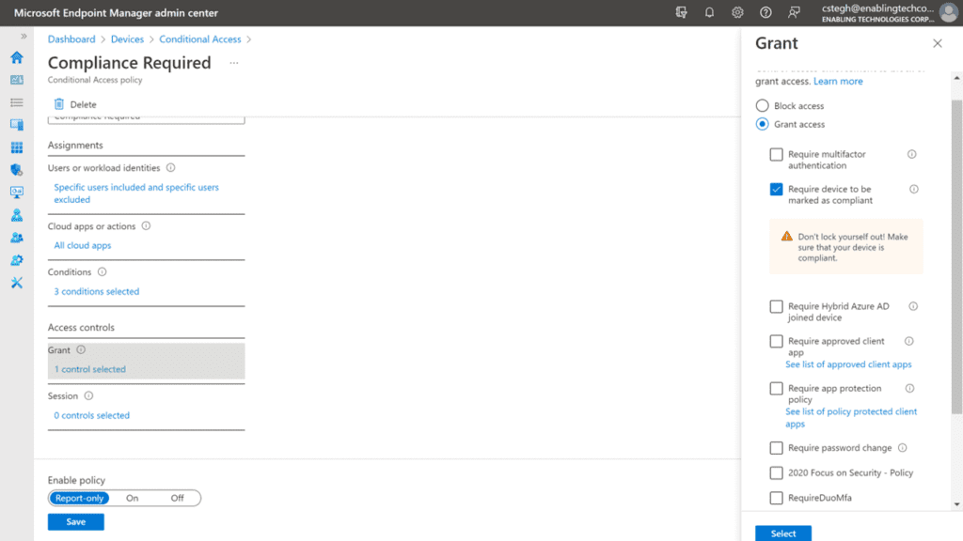
Task: Check Require password change
Action: click(776, 448)
